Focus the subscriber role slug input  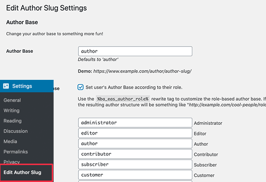click(135, 165)
